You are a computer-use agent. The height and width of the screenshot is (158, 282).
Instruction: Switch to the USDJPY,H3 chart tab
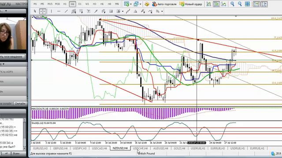(x=80, y=148)
